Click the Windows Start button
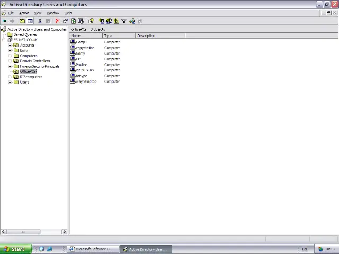The height and width of the screenshot is (254, 339). [x=16, y=249]
